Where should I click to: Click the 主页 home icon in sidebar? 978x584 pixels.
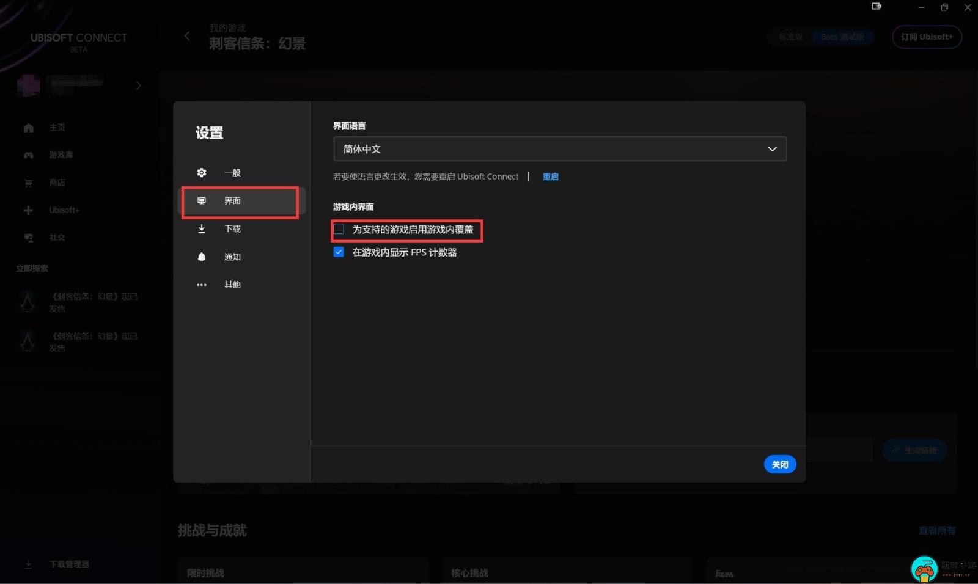pyautogui.click(x=29, y=128)
